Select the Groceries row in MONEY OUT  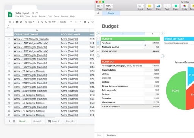(x=130, y=78)
